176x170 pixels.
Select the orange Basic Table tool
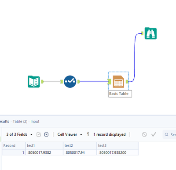118,82
